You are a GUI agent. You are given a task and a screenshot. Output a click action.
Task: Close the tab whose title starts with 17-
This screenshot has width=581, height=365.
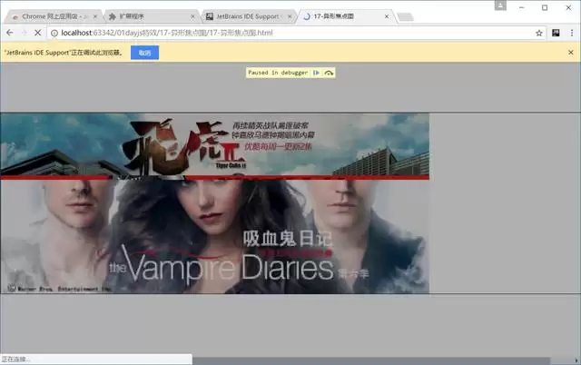387,16
